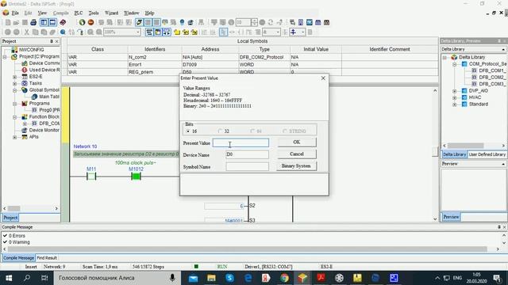The image size is (508, 285).
Task: Click the Windows Start button
Action: 9,278
